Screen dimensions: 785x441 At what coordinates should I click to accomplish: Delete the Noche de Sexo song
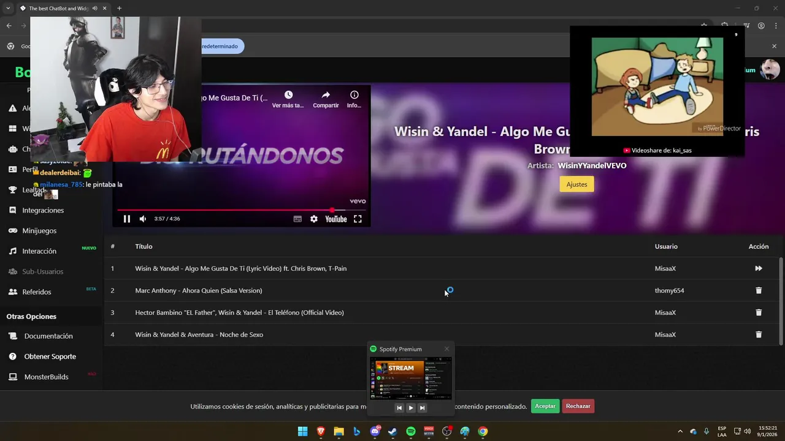tap(759, 334)
